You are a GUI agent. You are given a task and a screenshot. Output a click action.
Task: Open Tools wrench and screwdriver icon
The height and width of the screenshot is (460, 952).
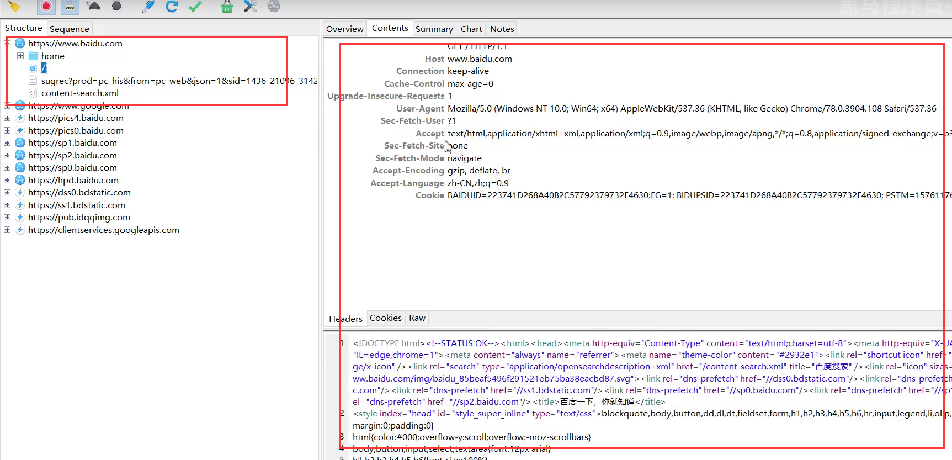pos(251,6)
